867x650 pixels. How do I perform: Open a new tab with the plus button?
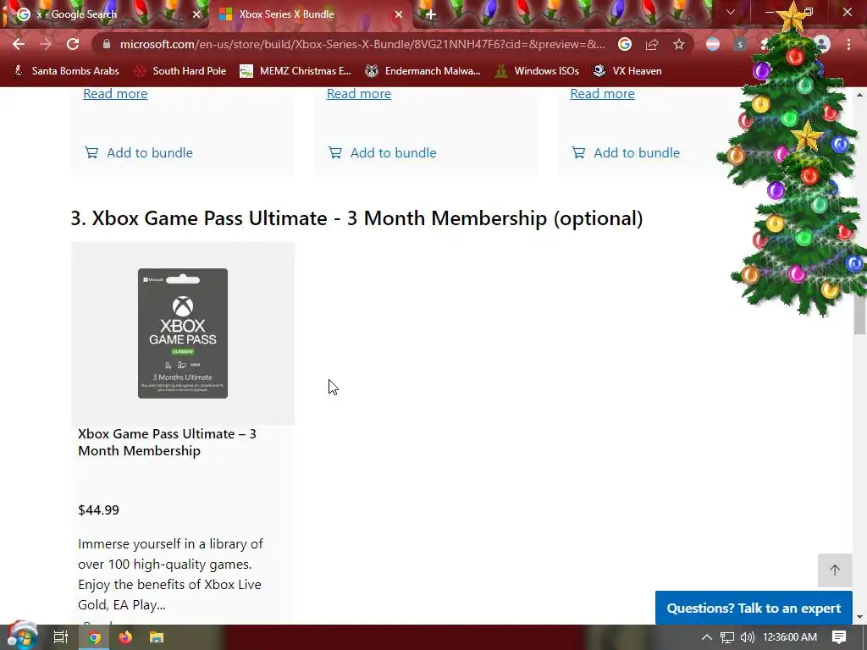click(431, 14)
